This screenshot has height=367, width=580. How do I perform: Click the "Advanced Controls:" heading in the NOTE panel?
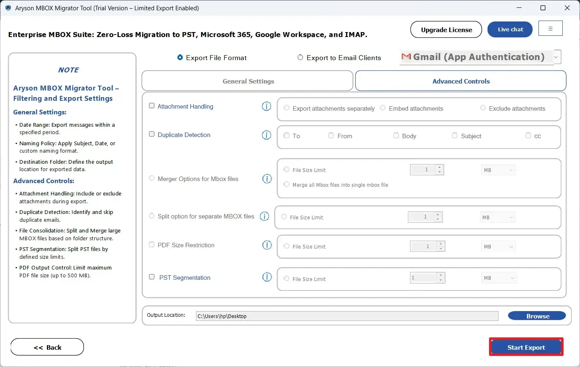pyautogui.click(x=44, y=181)
